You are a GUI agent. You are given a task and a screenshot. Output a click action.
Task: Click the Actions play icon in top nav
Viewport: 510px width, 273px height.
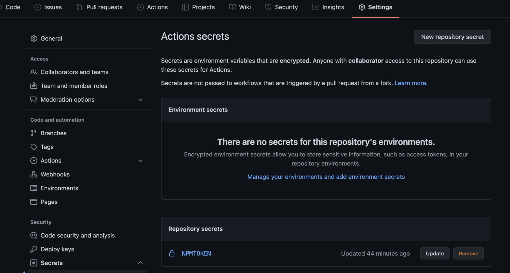(140, 7)
